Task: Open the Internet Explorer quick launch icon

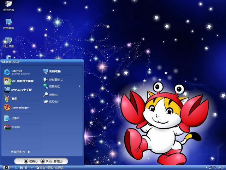Action: (x=26, y=168)
